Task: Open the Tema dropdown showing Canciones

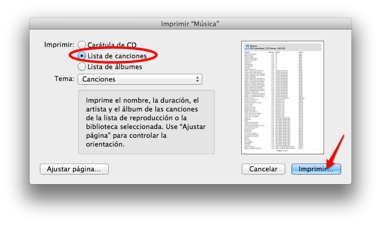Action: pyautogui.click(x=140, y=79)
